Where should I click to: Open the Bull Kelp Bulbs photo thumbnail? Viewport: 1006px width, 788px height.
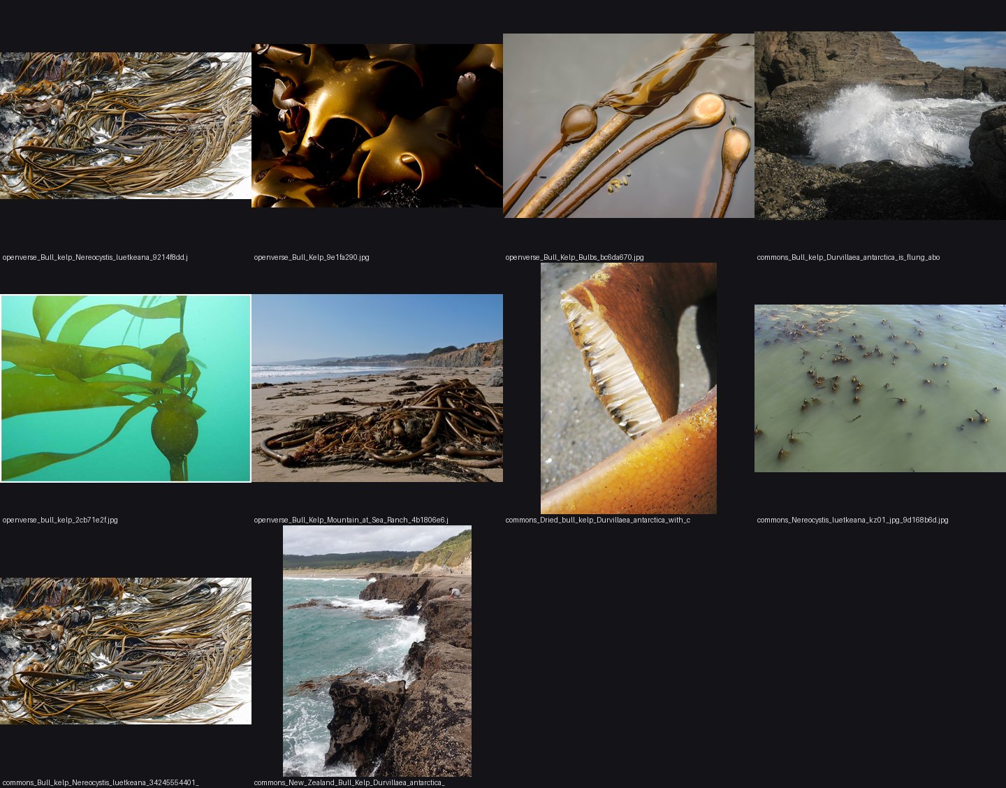click(629, 126)
